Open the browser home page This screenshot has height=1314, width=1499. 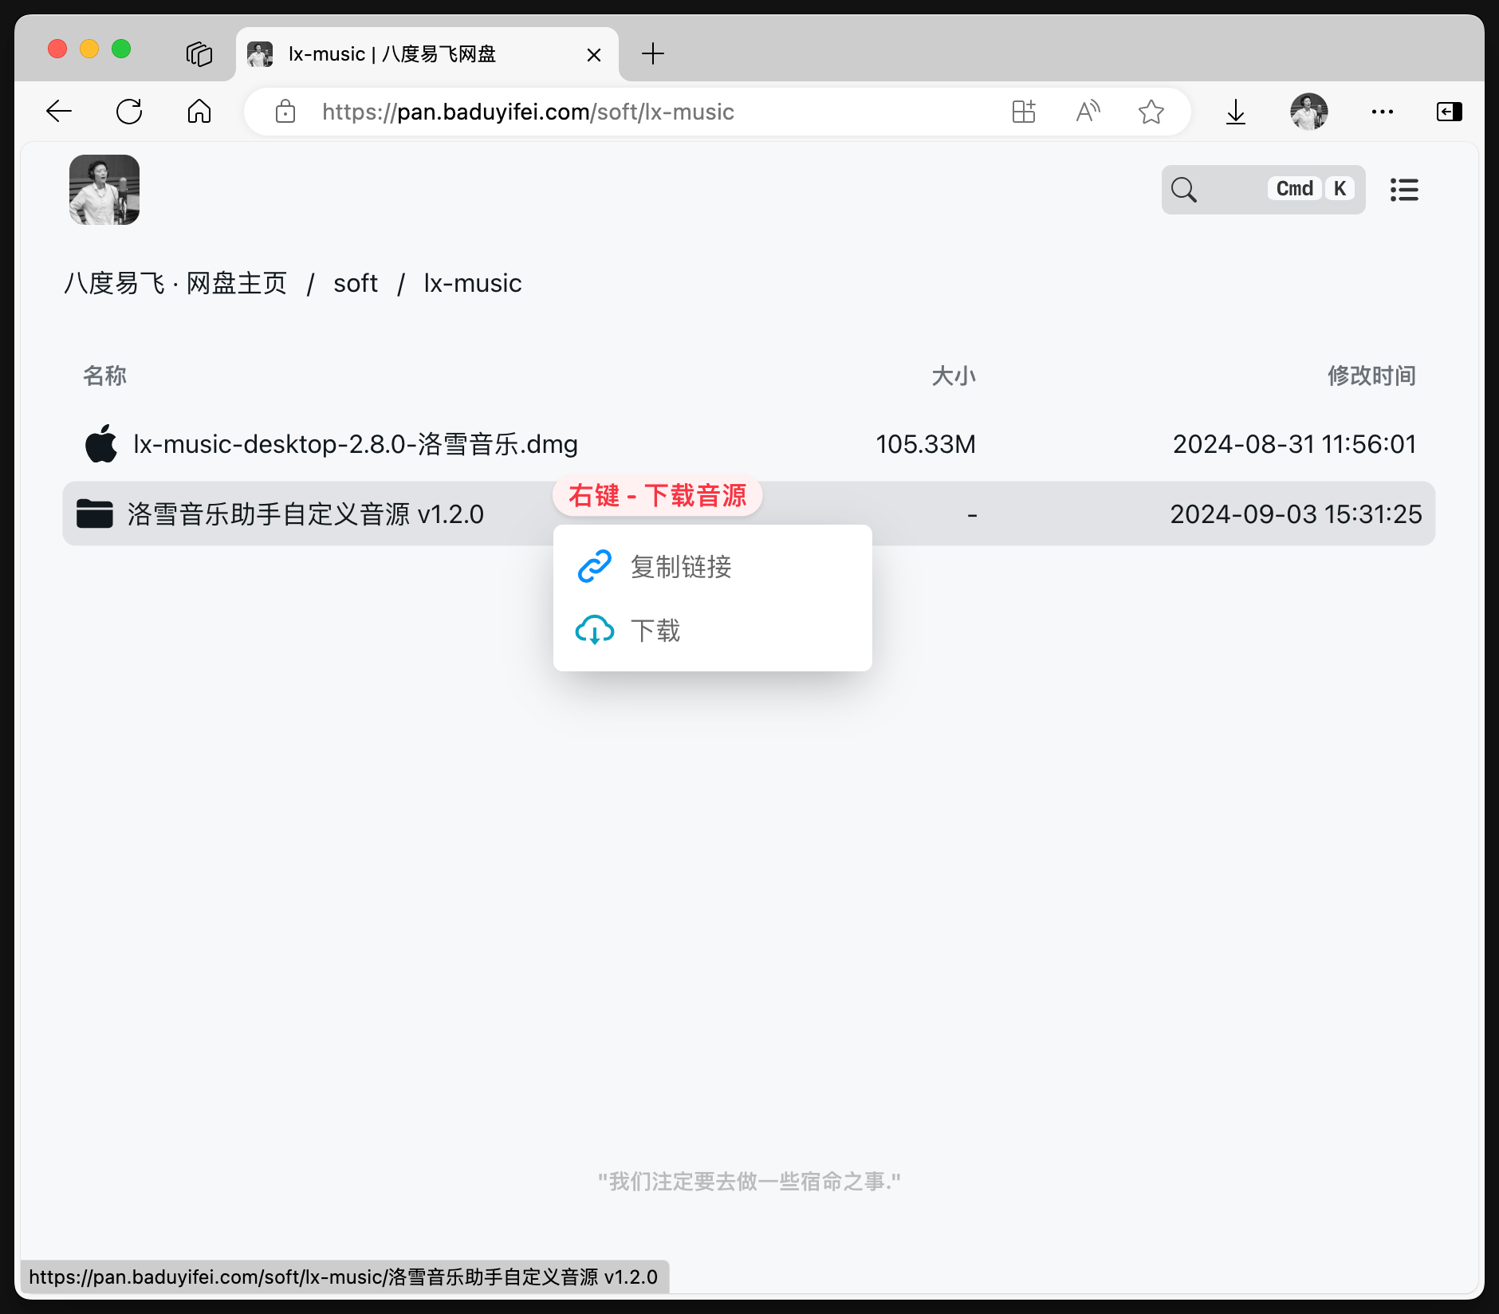click(x=199, y=112)
